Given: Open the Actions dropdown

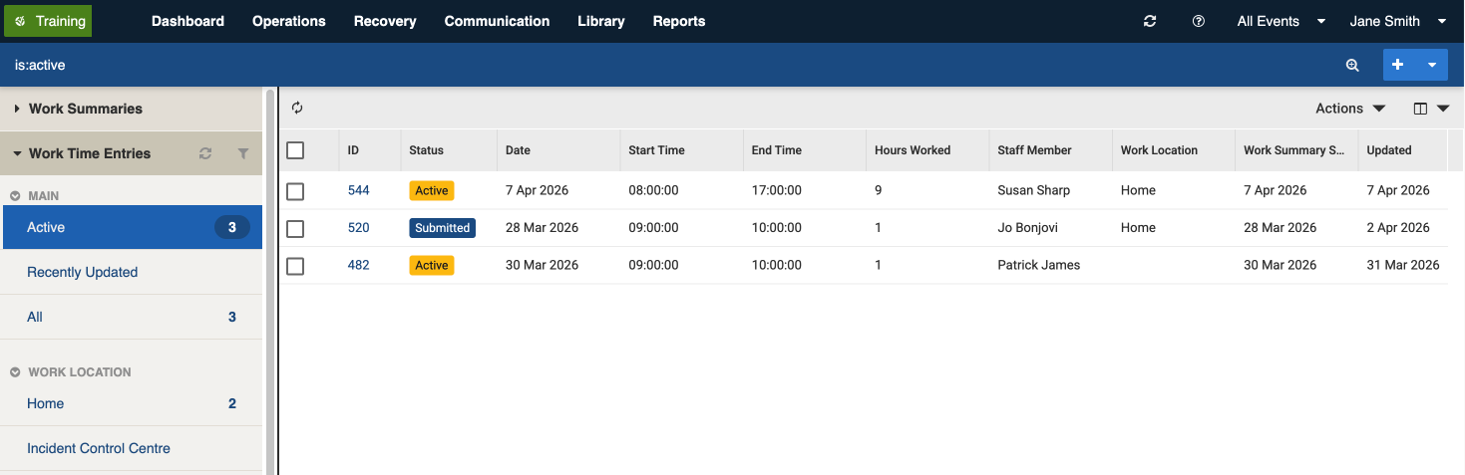Looking at the screenshot, I should [x=1350, y=109].
